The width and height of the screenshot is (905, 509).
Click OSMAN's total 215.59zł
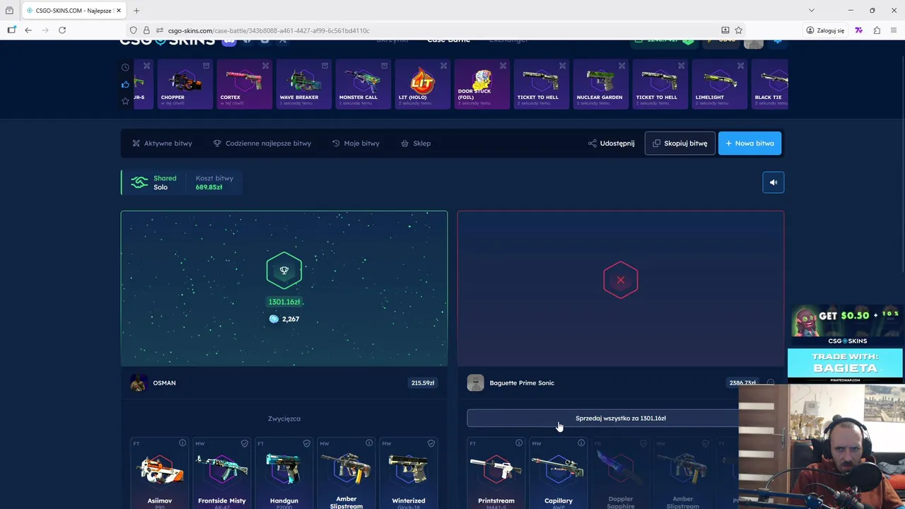[x=423, y=383]
